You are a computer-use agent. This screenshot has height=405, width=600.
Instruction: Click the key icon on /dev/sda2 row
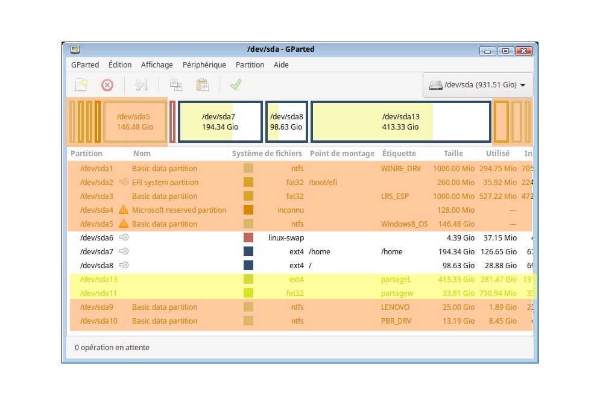(x=124, y=182)
